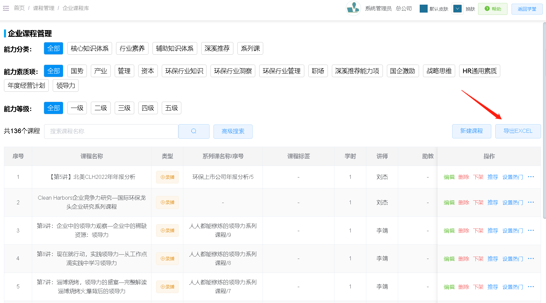Expand the skin switcher dropdown arrow
This screenshot has width=546, height=303.
coord(457,9)
